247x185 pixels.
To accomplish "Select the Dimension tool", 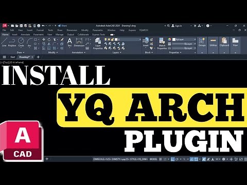I will pyautogui.click(x=79, y=42).
